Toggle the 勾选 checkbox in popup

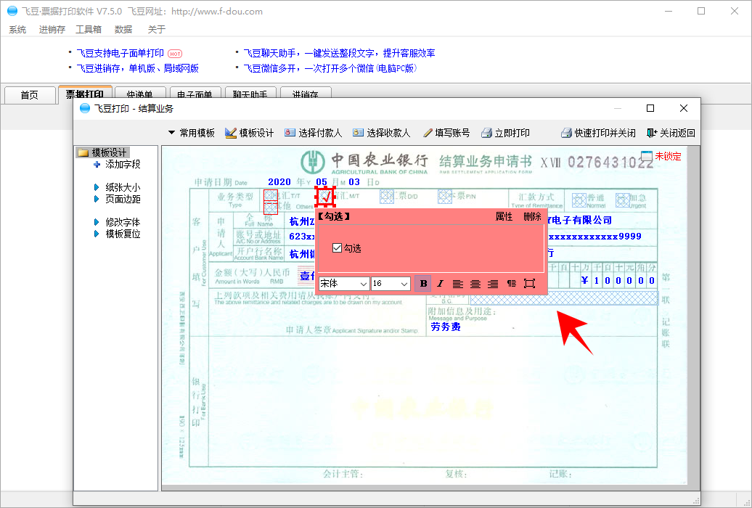click(337, 248)
